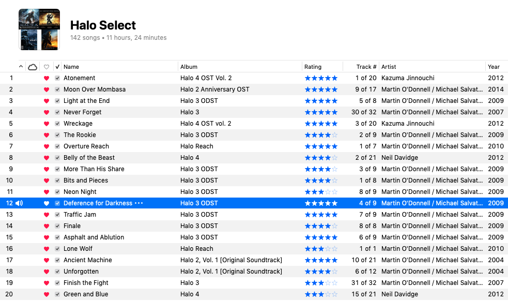The image size is (508, 301).
Task: Click year 2014 for Moon Over Mombasa
Action: click(x=496, y=89)
